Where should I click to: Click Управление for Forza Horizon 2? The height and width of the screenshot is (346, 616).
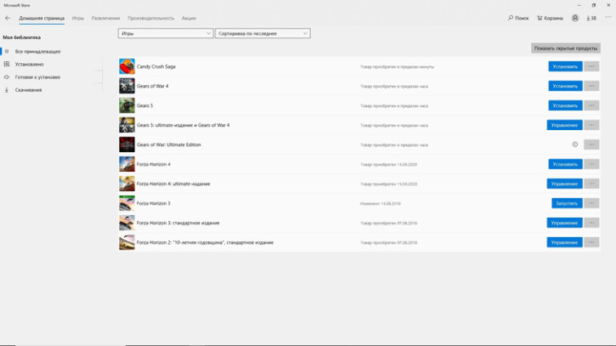coord(564,242)
